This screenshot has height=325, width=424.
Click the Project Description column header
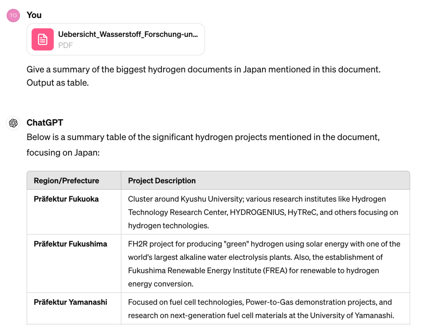click(x=265, y=181)
